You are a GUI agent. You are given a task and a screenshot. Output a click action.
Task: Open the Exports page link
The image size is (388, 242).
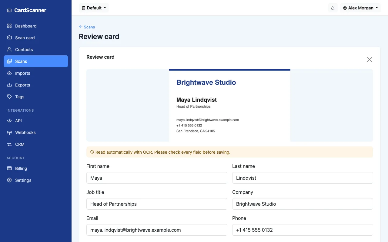click(x=36, y=85)
